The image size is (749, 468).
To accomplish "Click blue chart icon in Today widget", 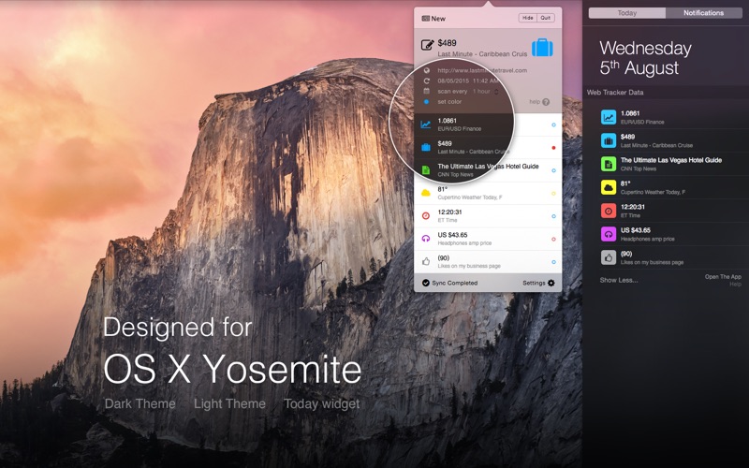I will (x=608, y=117).
